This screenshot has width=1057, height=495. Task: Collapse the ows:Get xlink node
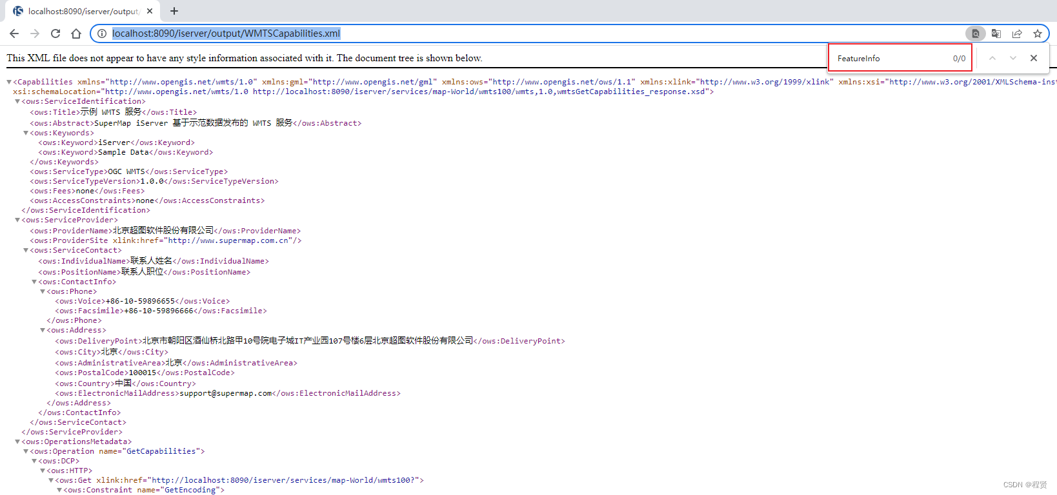pyautogui.click(x=51, y=480)
